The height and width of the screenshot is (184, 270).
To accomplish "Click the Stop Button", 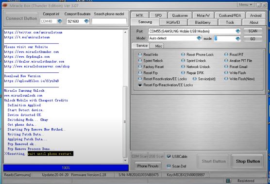I will 248,161.
